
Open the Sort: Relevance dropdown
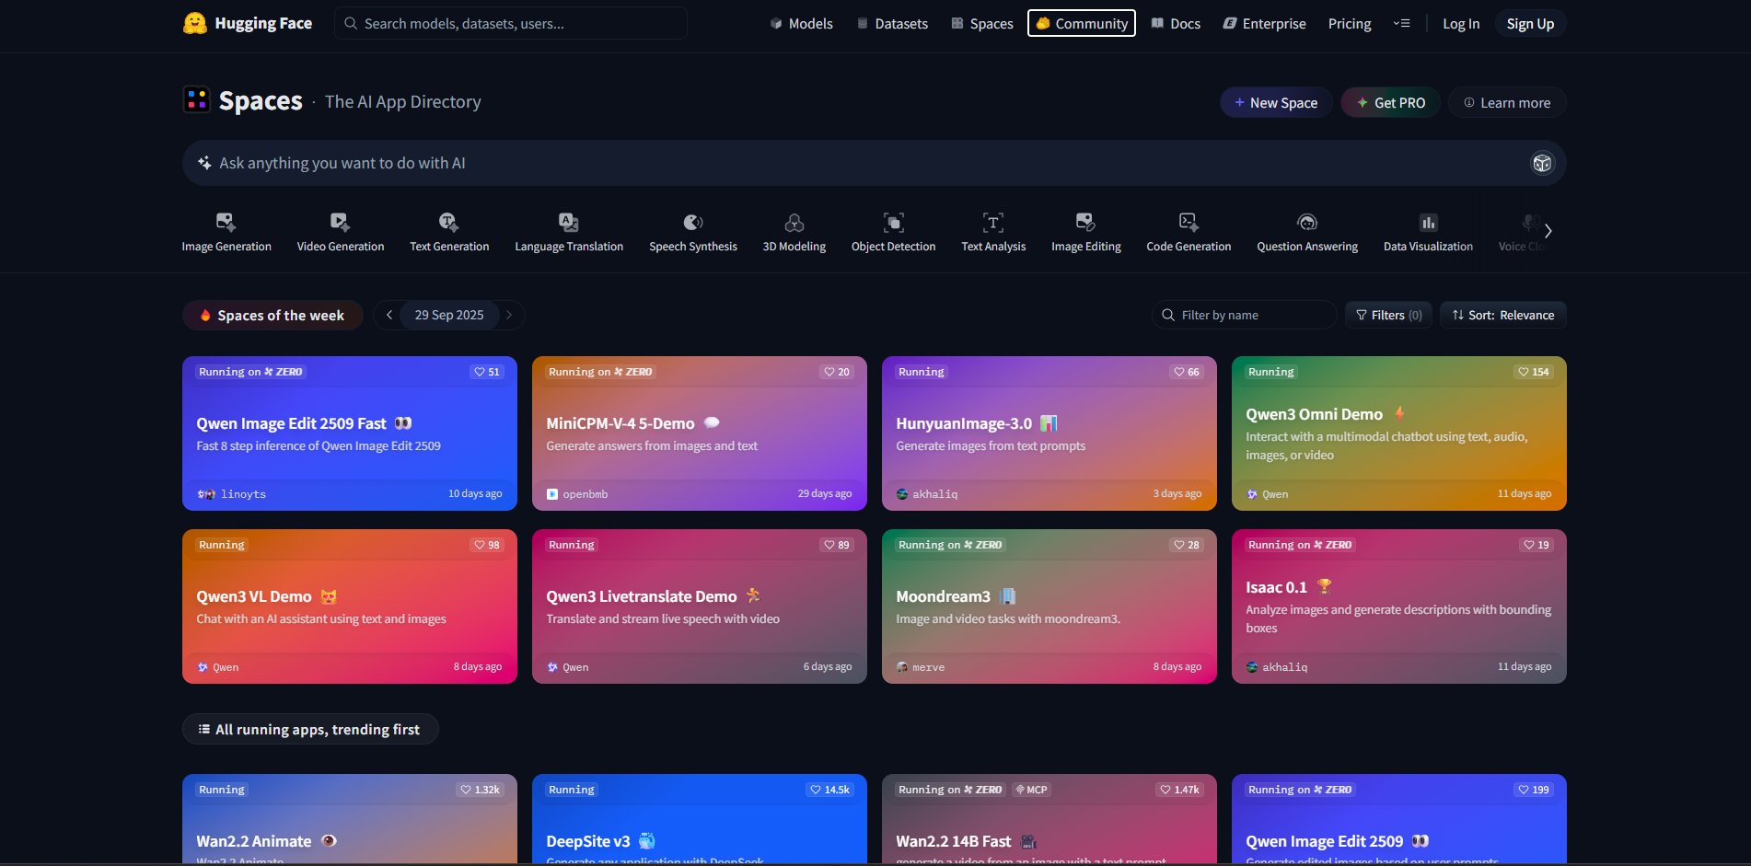1502,315
